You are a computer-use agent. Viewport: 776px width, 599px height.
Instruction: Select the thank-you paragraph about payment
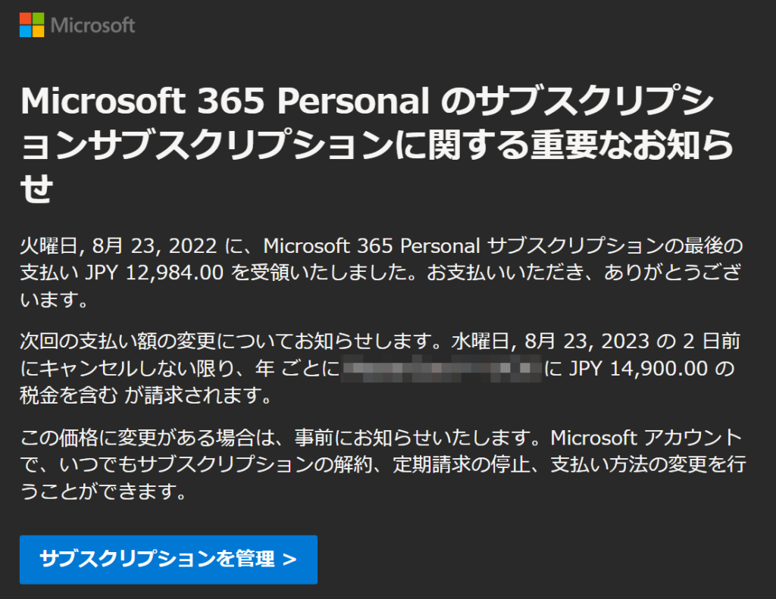pyautogui.click(x=379, y=272)
